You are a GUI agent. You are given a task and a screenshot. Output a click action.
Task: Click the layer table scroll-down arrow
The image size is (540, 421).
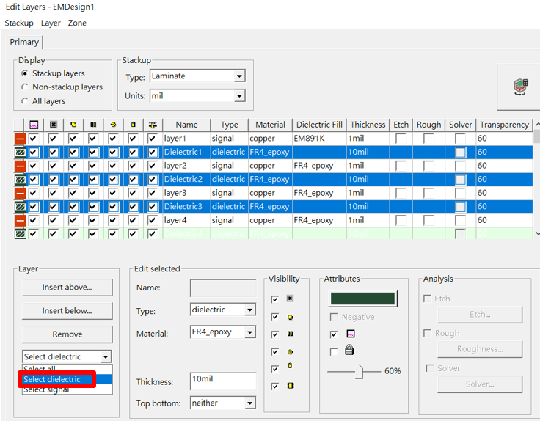[x=536, y=234]
